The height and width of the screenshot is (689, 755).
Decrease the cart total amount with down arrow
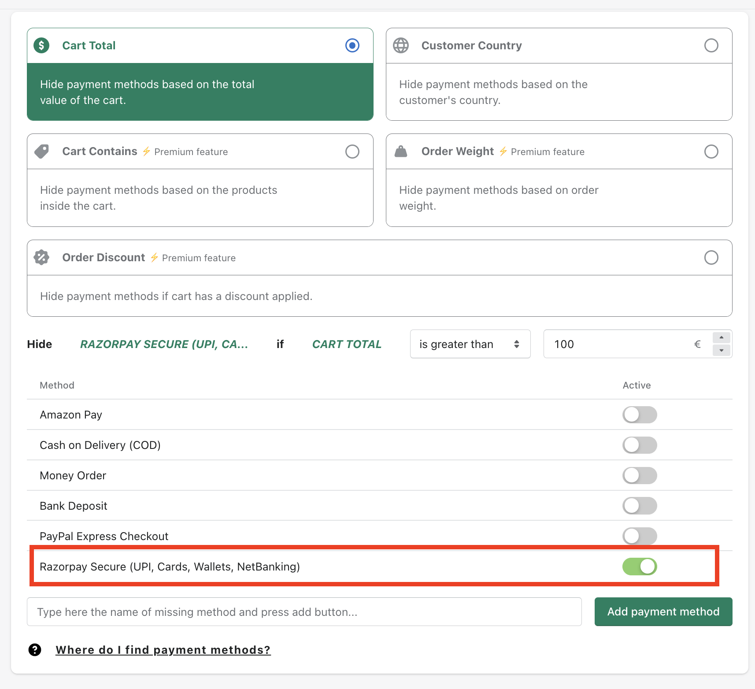tap(722, 351)
